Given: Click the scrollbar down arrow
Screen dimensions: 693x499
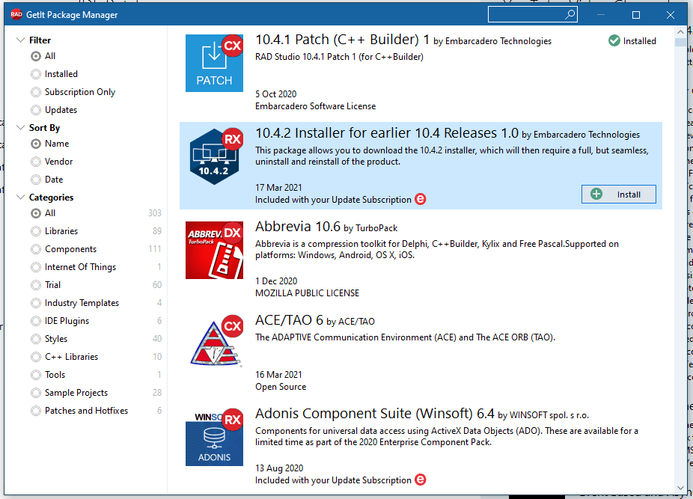Looking at the screenshot, I should (x=680, y=488).
